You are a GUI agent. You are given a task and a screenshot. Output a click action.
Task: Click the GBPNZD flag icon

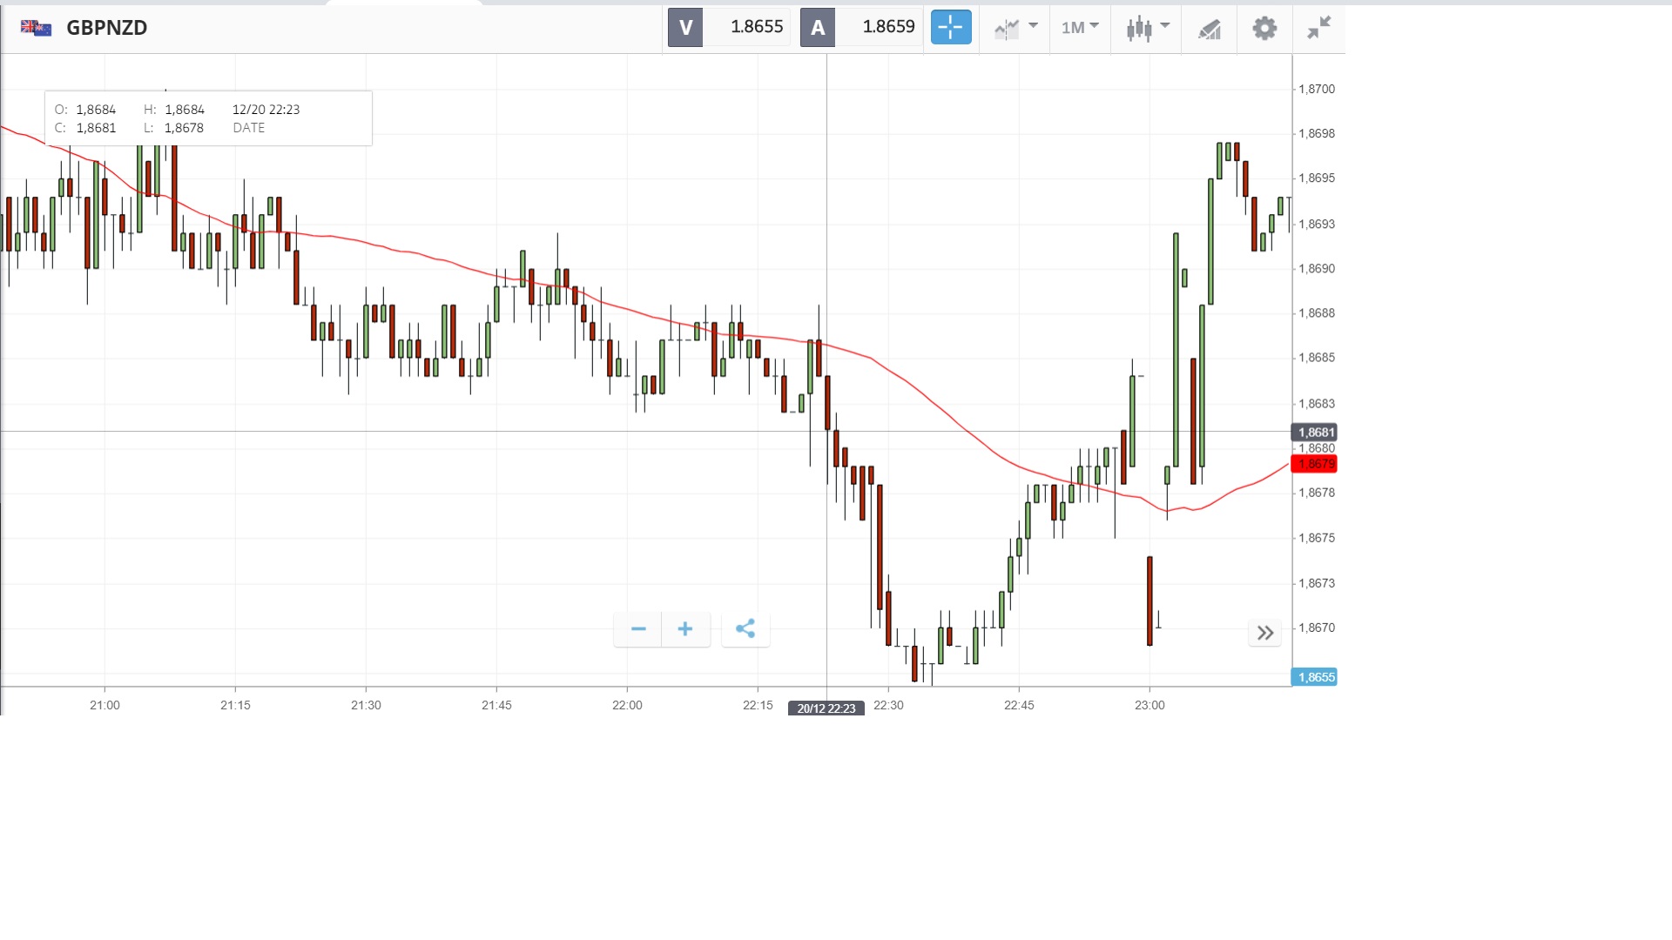tap(37, 28)
